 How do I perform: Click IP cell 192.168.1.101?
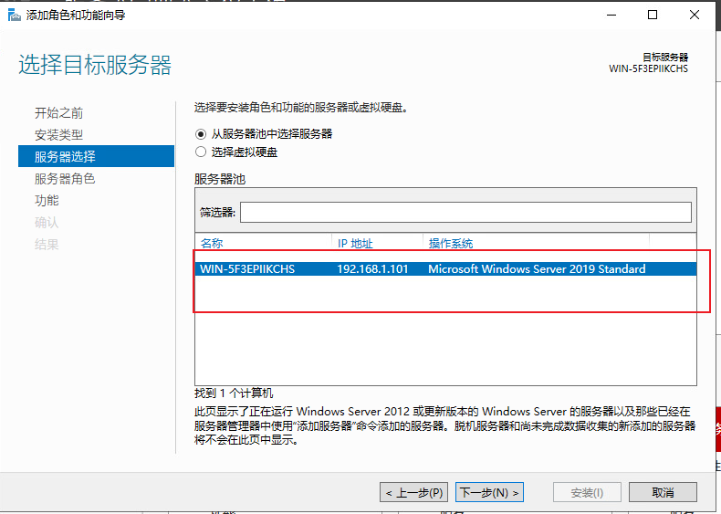tap(372, 268)
